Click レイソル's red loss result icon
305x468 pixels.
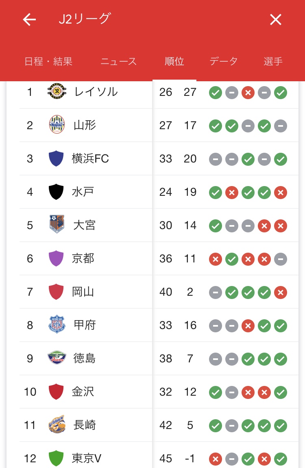click(x=248, y=93)
